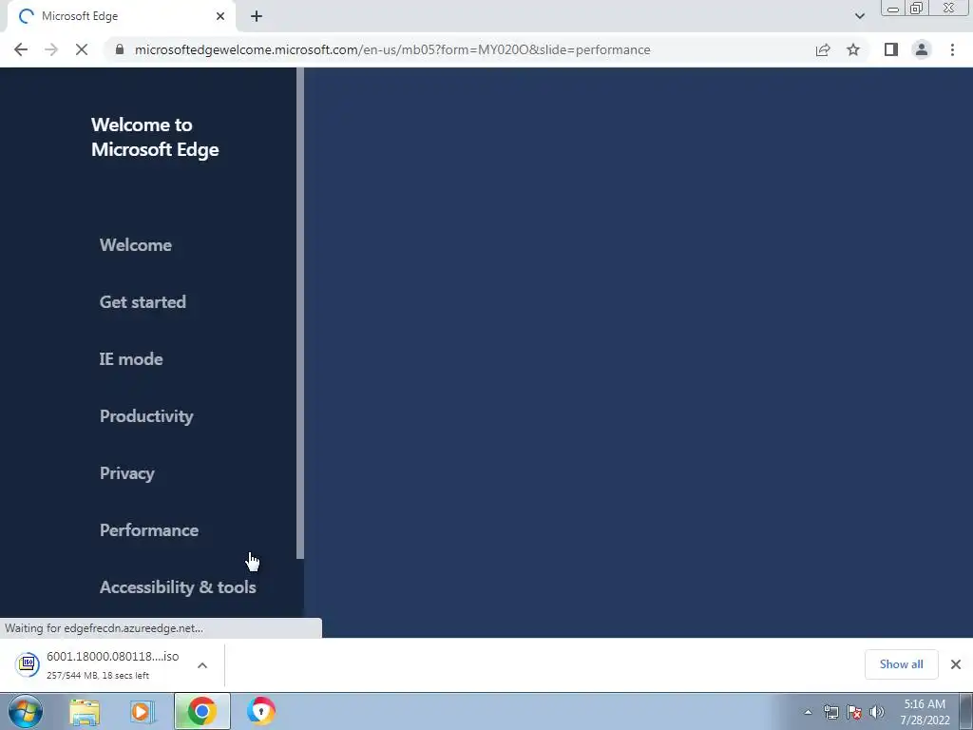
Task: Open the Accessibility & tools section
Action: [x=178, y=587]
